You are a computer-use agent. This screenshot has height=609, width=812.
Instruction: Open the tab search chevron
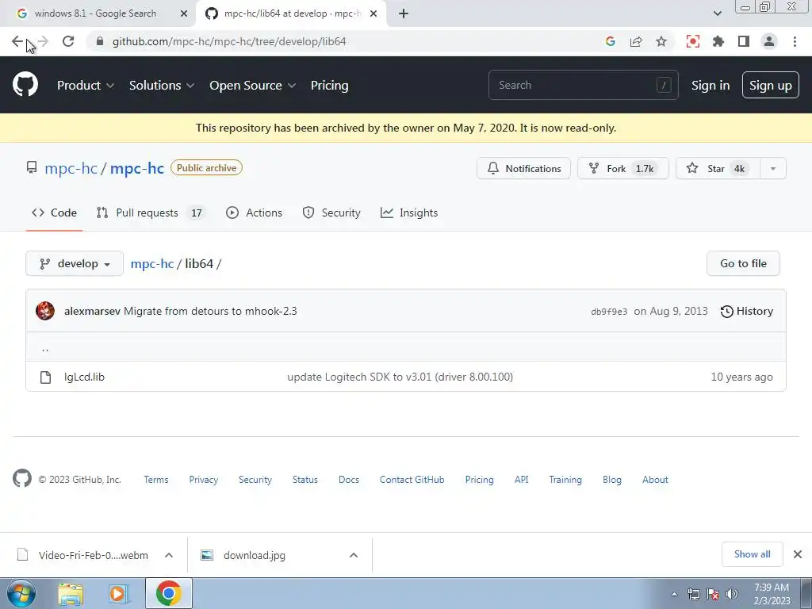(717, 13)
